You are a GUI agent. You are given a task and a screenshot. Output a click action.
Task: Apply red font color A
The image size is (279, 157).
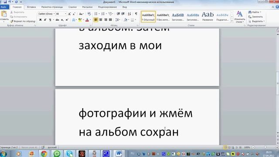pyautogui.click(x=87, y=20)
